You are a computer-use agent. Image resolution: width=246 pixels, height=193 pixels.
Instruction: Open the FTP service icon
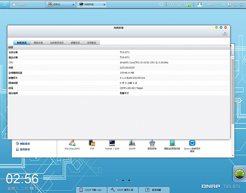coord(92,145)
